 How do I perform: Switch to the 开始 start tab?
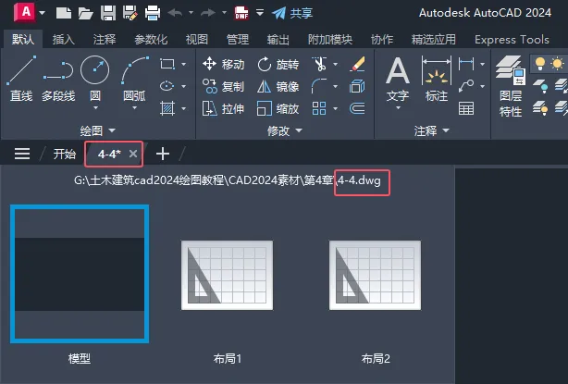pyautogui.click(x=65, y=154)
